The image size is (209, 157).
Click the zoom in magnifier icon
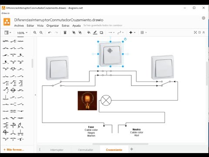click(35, 33)
